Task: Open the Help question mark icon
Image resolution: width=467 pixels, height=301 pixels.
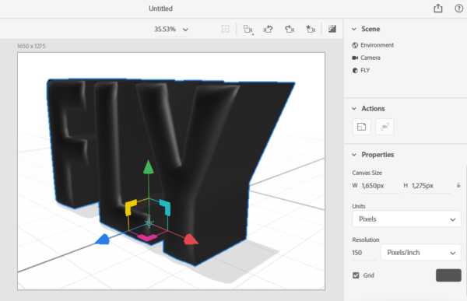Action: point(459,9)
